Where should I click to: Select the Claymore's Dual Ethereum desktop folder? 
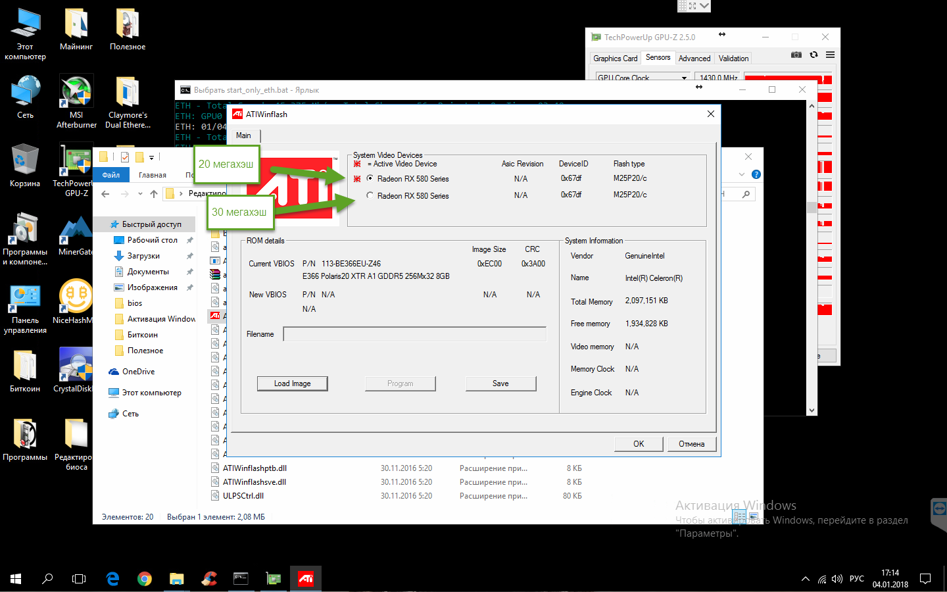128,102
